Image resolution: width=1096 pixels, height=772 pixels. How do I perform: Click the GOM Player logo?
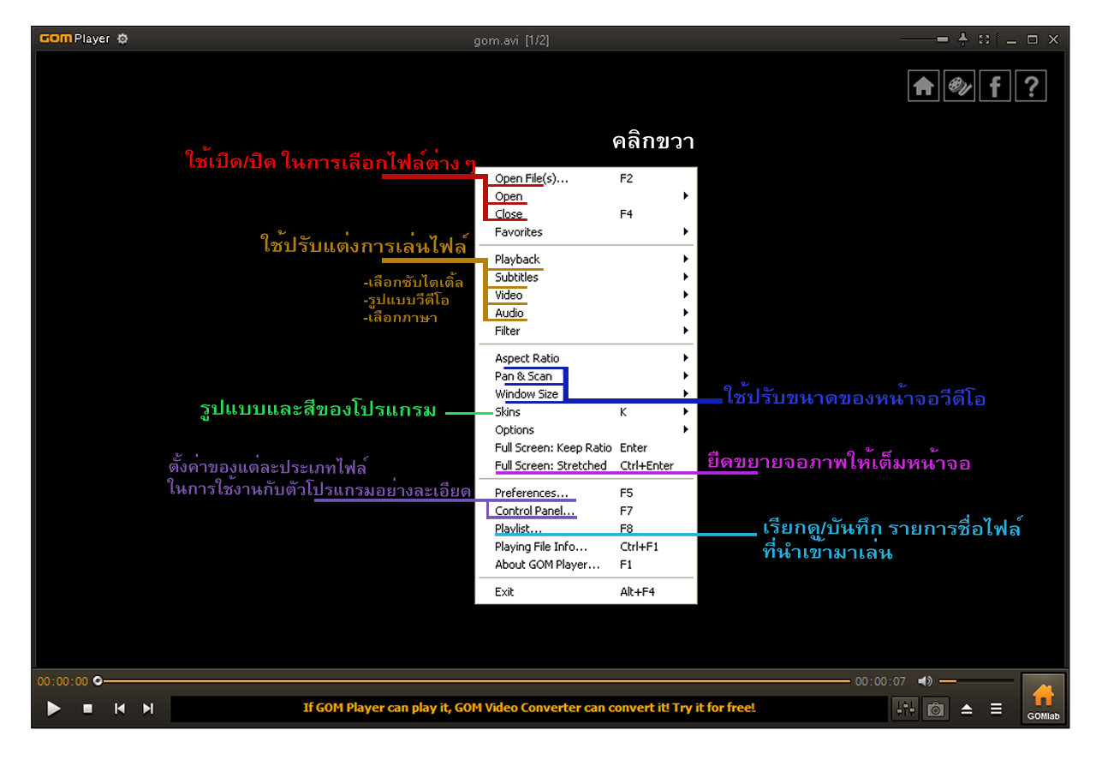point(74,39)
